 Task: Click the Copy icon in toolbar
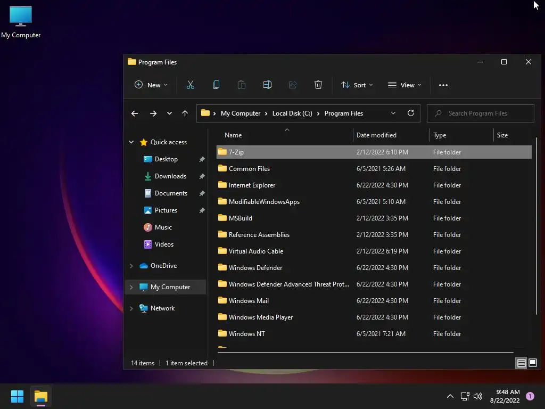click(216, 85)
